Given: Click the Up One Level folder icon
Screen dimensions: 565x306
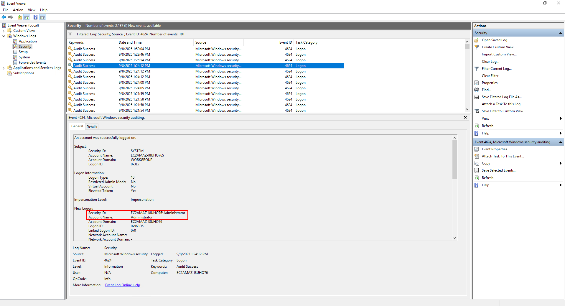Looking at the screenshot, I should (19, 17).
